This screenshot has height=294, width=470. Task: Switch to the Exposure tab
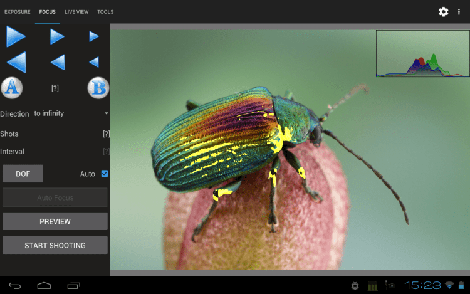(17, 12)
